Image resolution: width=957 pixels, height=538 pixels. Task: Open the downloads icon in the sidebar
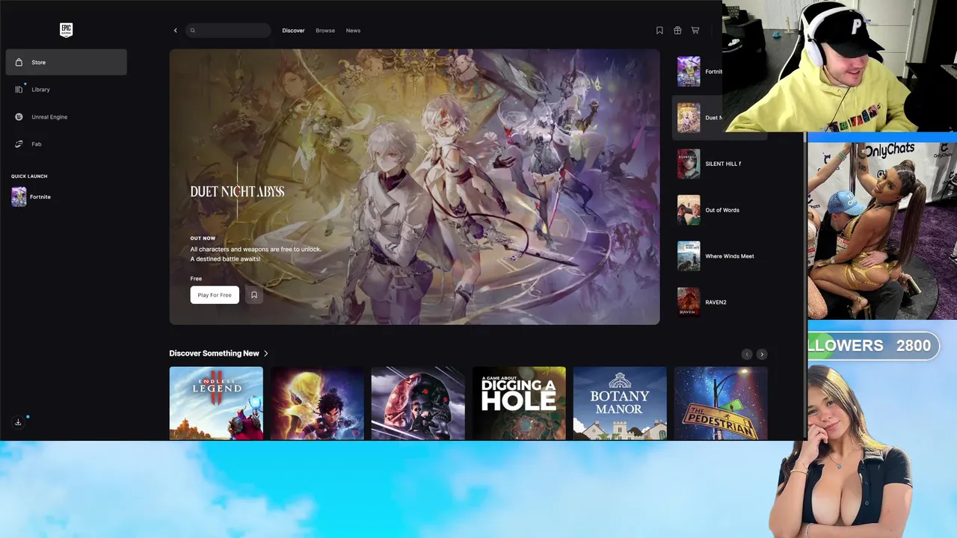pyautogui.click(x=18, y=422)
